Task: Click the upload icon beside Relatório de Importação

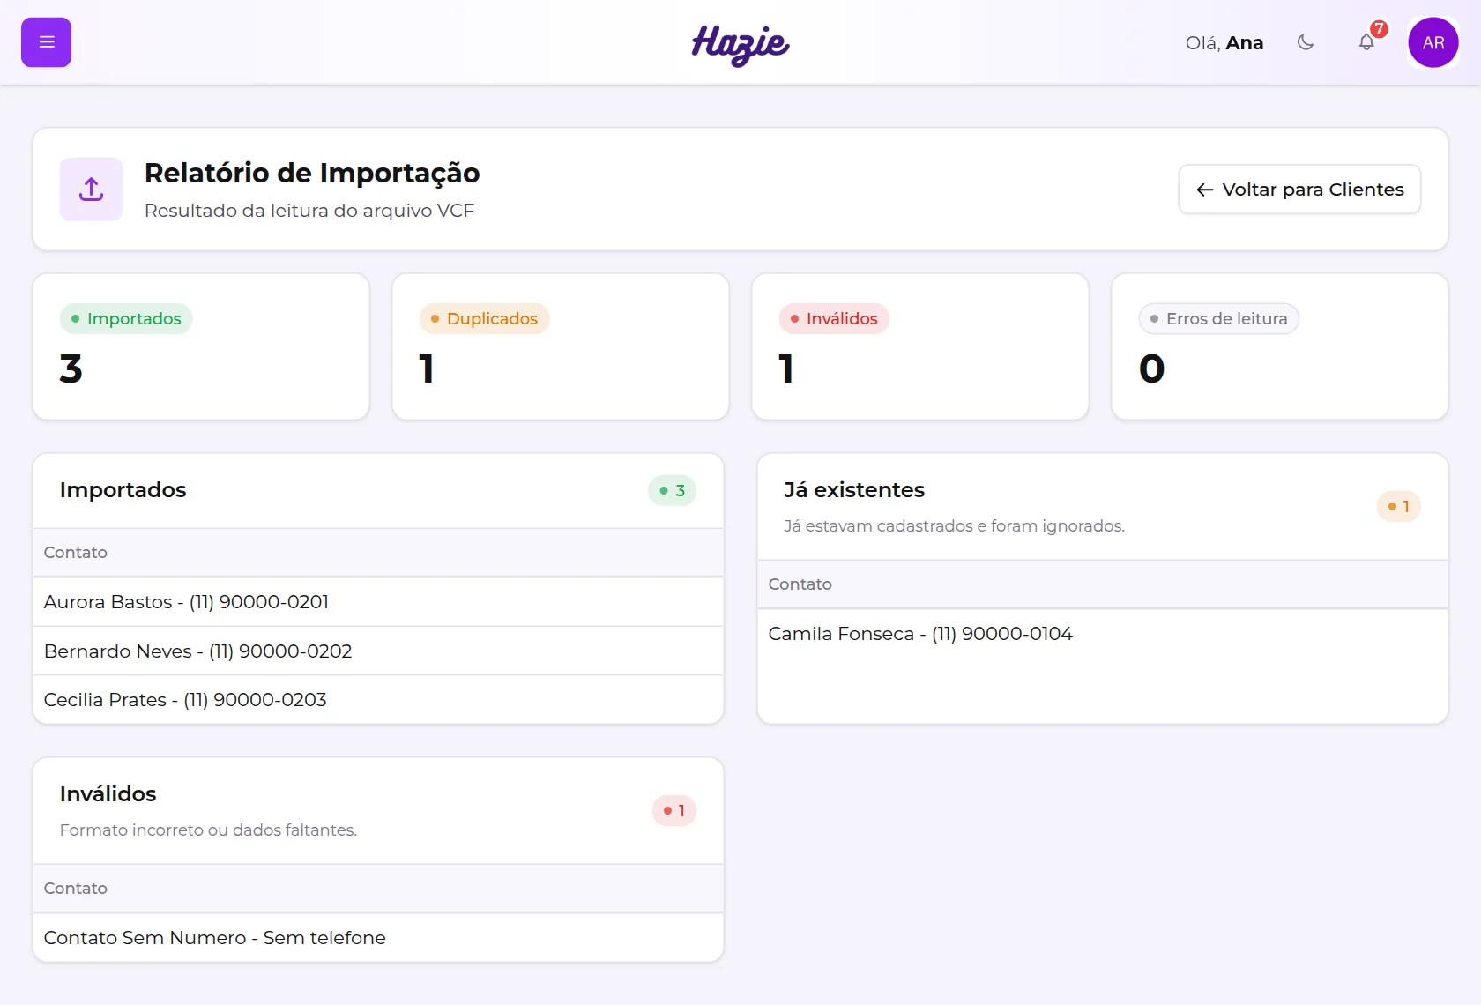Action: click(x=91, y=189)
